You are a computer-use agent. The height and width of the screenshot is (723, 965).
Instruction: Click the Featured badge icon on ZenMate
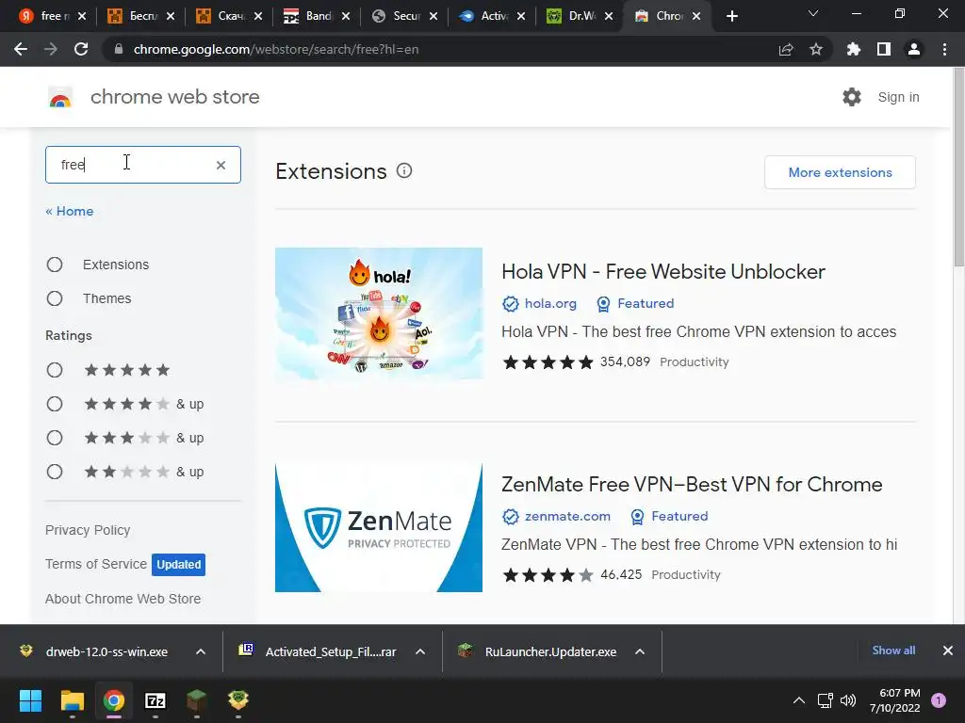click(638, 517)
